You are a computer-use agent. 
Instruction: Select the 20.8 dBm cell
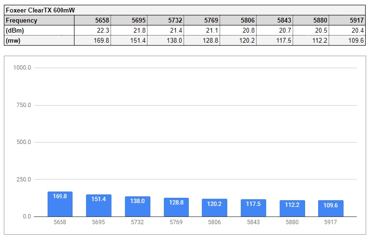(x=238, y=30)
